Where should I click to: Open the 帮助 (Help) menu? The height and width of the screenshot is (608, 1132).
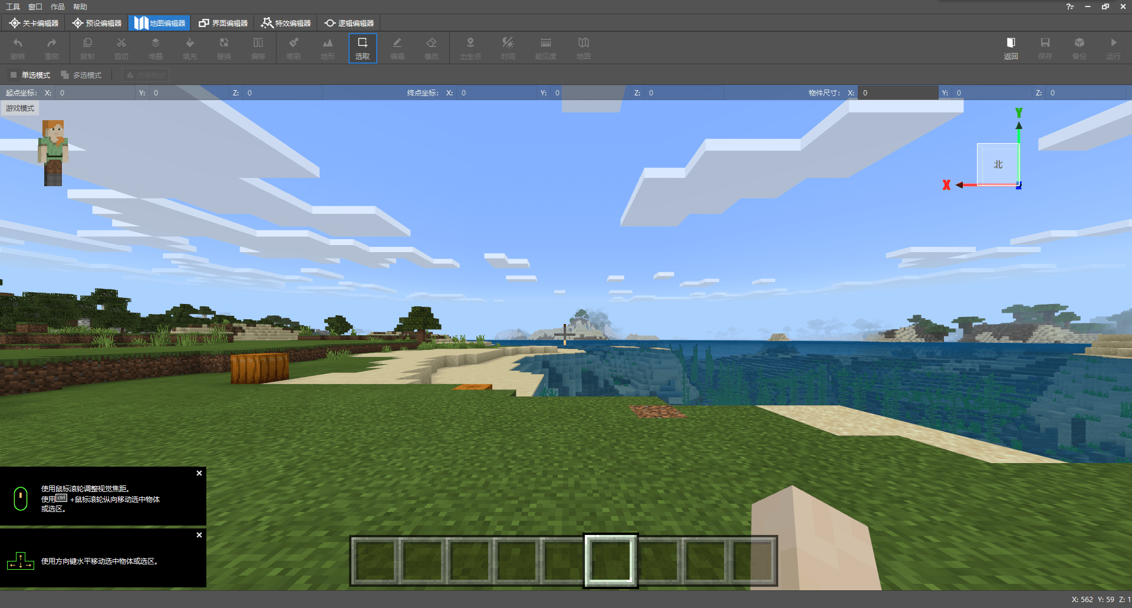pos(80,6)
